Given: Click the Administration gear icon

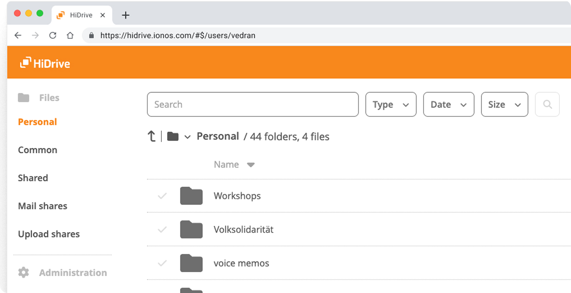Looking at the screenshot, I should click(24, 272).
